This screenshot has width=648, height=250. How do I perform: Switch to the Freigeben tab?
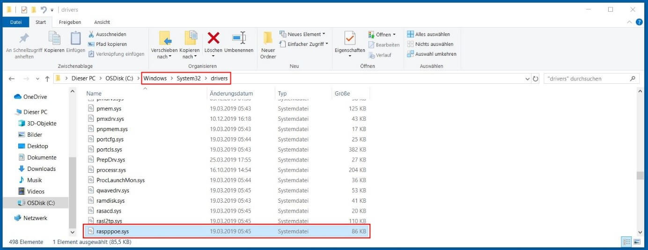click(70, 22)
